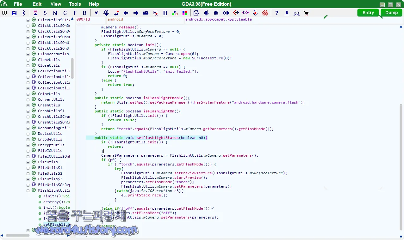Click the command-key symbol icon
This screenshot has width=404, height=240.
[216, 13]
